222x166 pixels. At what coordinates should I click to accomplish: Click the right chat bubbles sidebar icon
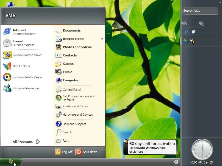pyautogui.click(x=202, y=24)
